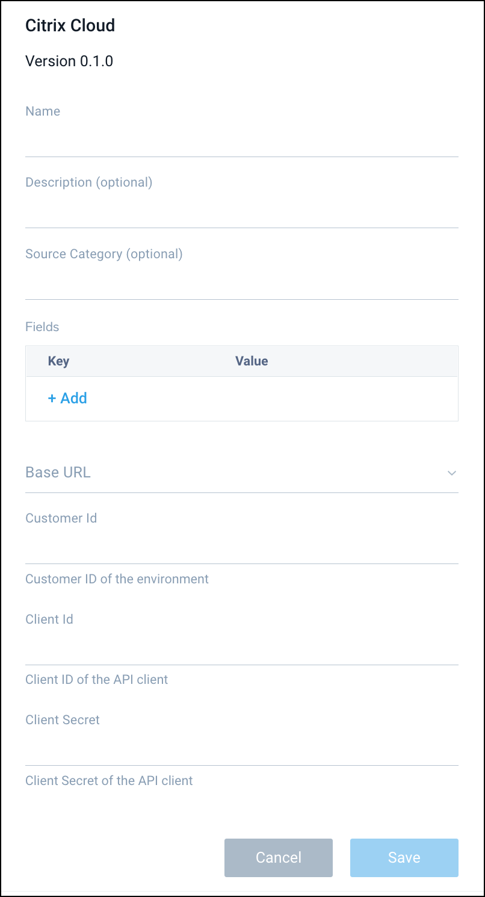Click the Client Secret helper text
Image resolution: width=485 pixels, height=897 pixels.
109,780
